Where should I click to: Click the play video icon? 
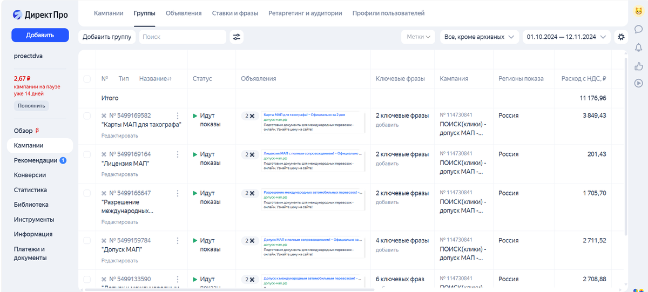(x=638, y=83)
